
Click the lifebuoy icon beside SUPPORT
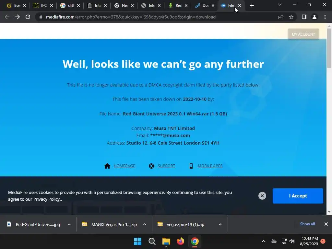click(x=151, y=166)
